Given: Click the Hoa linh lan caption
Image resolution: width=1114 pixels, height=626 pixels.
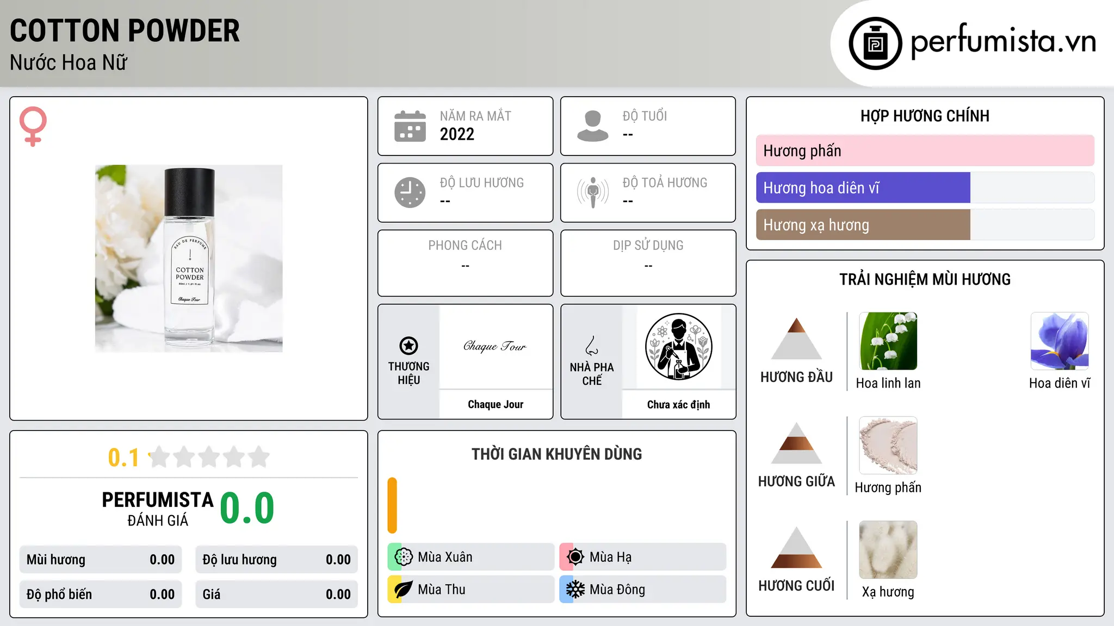Looking at the screenshot, I should pos(888,383).
